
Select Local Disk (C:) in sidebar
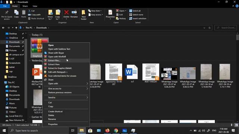pos(16,116)
